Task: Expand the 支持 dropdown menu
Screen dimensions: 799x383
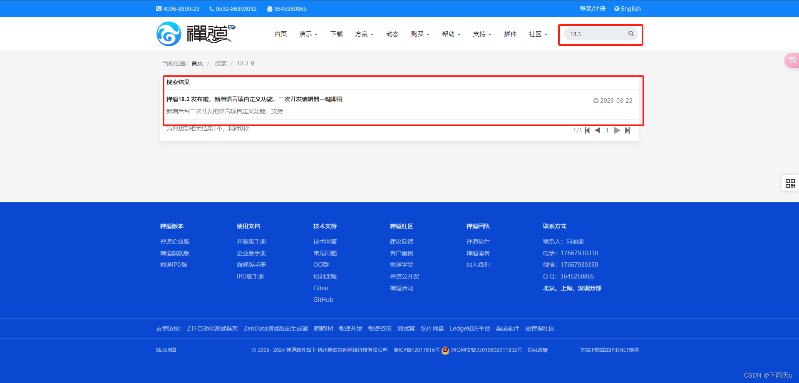Action: point(482,34)
